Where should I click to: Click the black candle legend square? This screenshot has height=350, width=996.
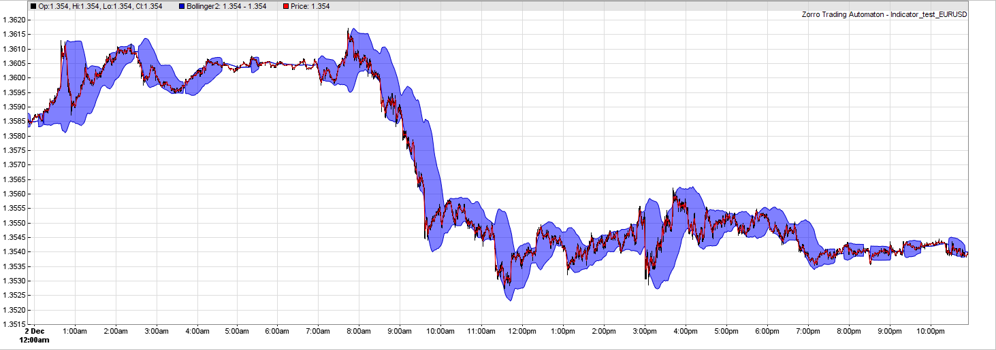tap(33, 6)
